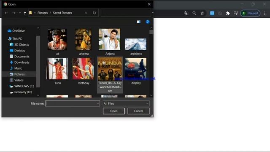Open Chrome Extensions puzzle icon
270x152 pixels.
click(x=228, y=13)
